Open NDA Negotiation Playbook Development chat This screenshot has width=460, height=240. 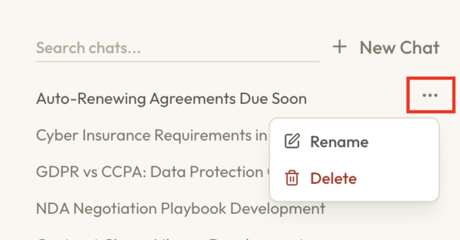[x=180, y=209]
